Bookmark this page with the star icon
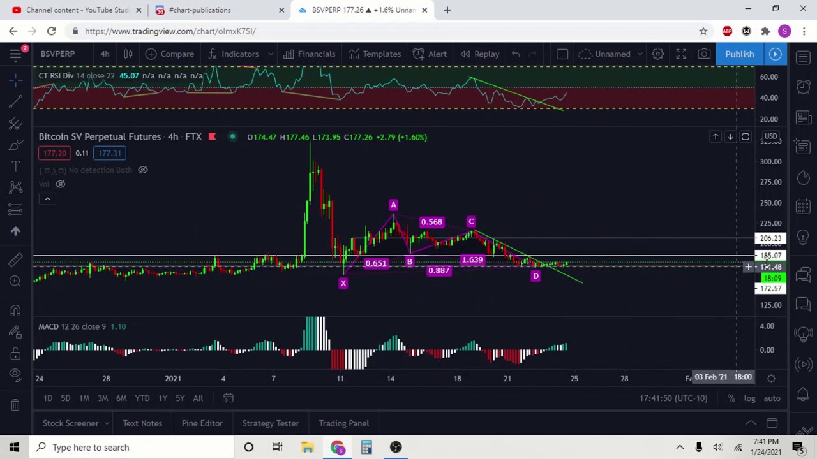 pyautogui.click(x=703, y=31)
